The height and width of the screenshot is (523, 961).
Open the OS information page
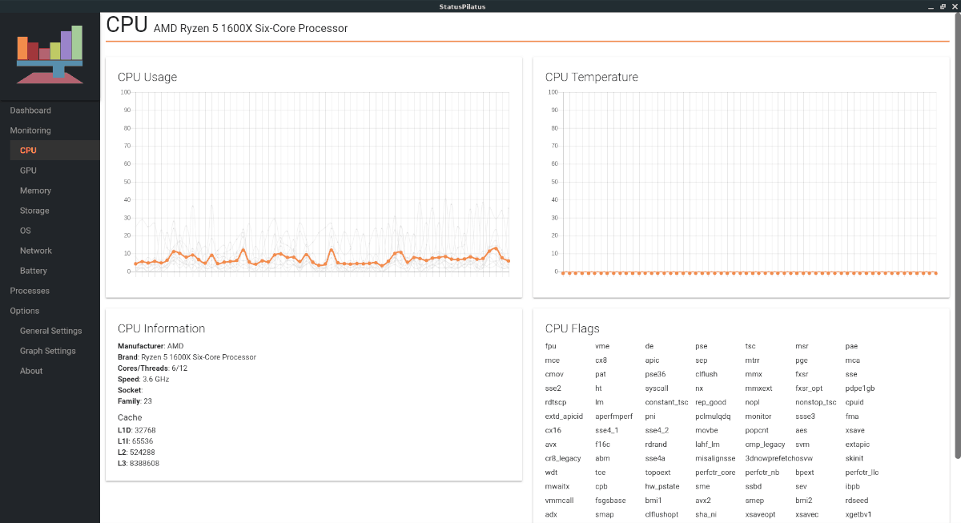click(25, 230)
